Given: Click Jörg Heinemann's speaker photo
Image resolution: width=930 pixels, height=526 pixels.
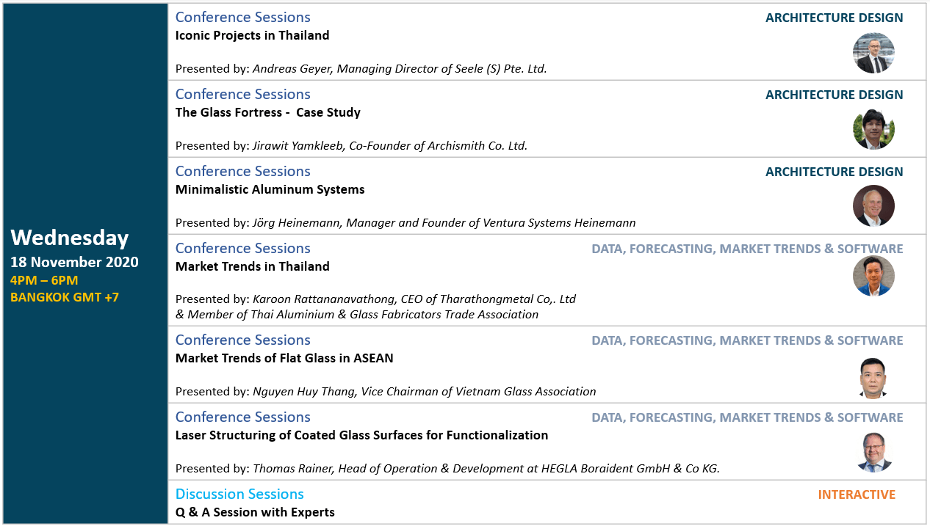Looking at the screenshot, I should pyautogui.click(x=873, y=205).
